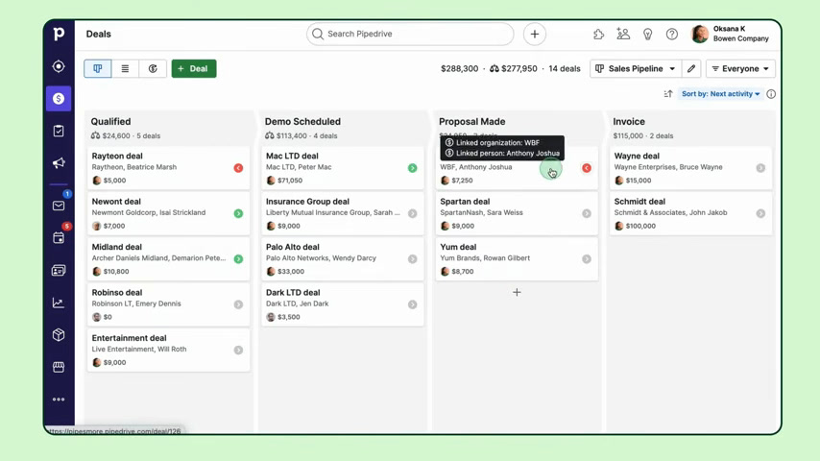Click activity icon on Palo Alto deal
The height and width of the screenshot is (461, 820).
tap(413, 259)
